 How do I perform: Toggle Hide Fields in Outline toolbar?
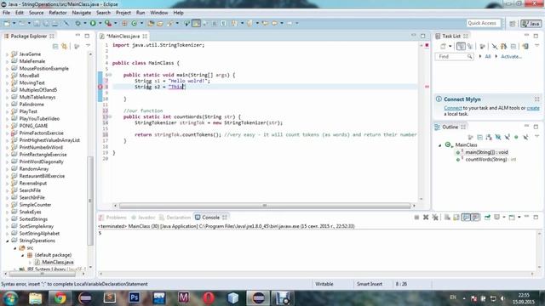click(497, 138)
